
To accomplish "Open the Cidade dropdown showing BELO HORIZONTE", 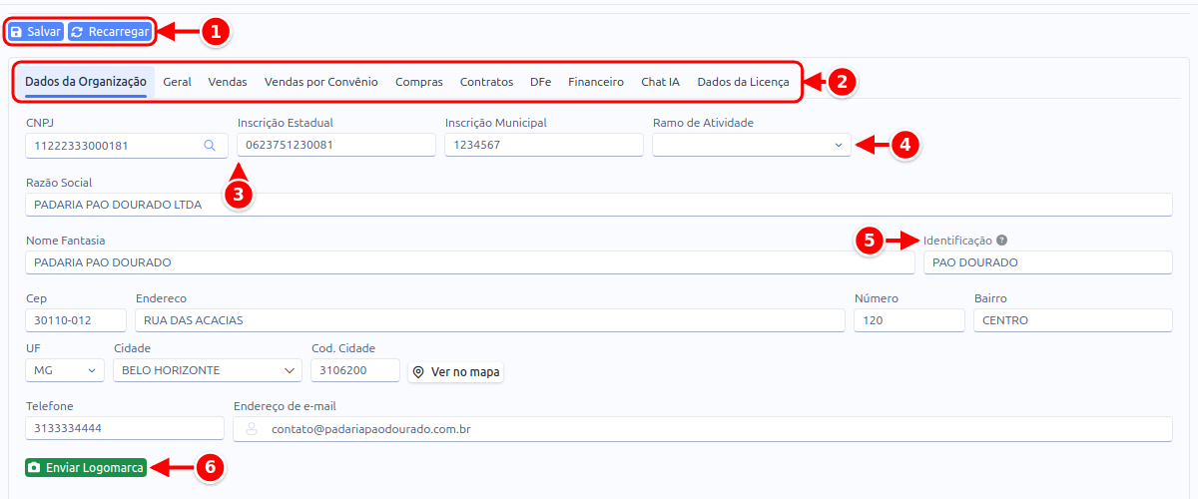I will point(208,370).
